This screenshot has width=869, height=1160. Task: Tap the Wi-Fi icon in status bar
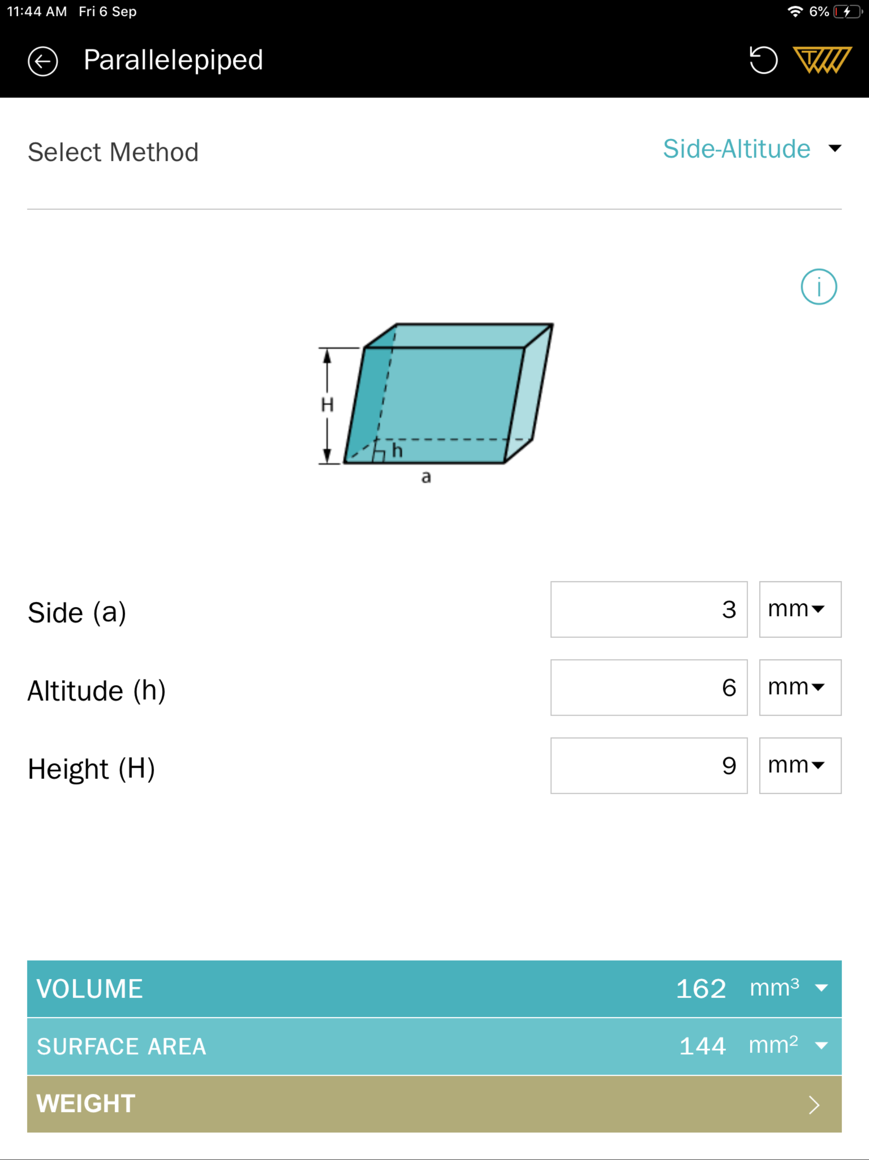[796, 11]
